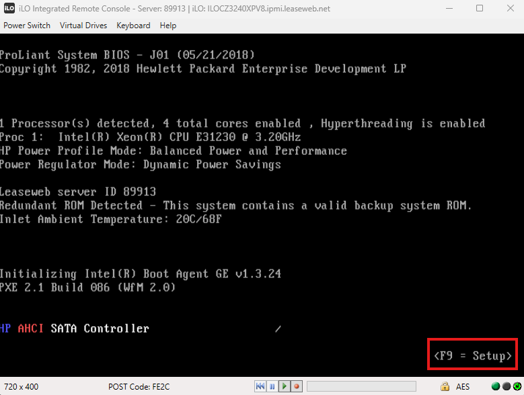Image resolution: width=524 pixels, height=395 pixels.
Task: Click the green power status icon
Action: click(517, 386)
